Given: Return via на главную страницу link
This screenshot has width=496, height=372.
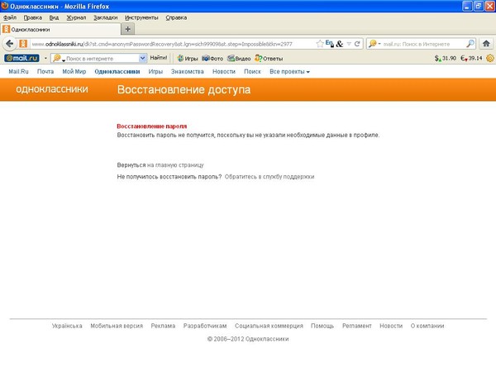Looking at the screenshot, I should click(x=175, y=165).
